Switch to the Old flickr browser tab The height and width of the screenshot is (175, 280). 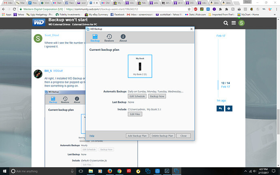tap(106, 3)
